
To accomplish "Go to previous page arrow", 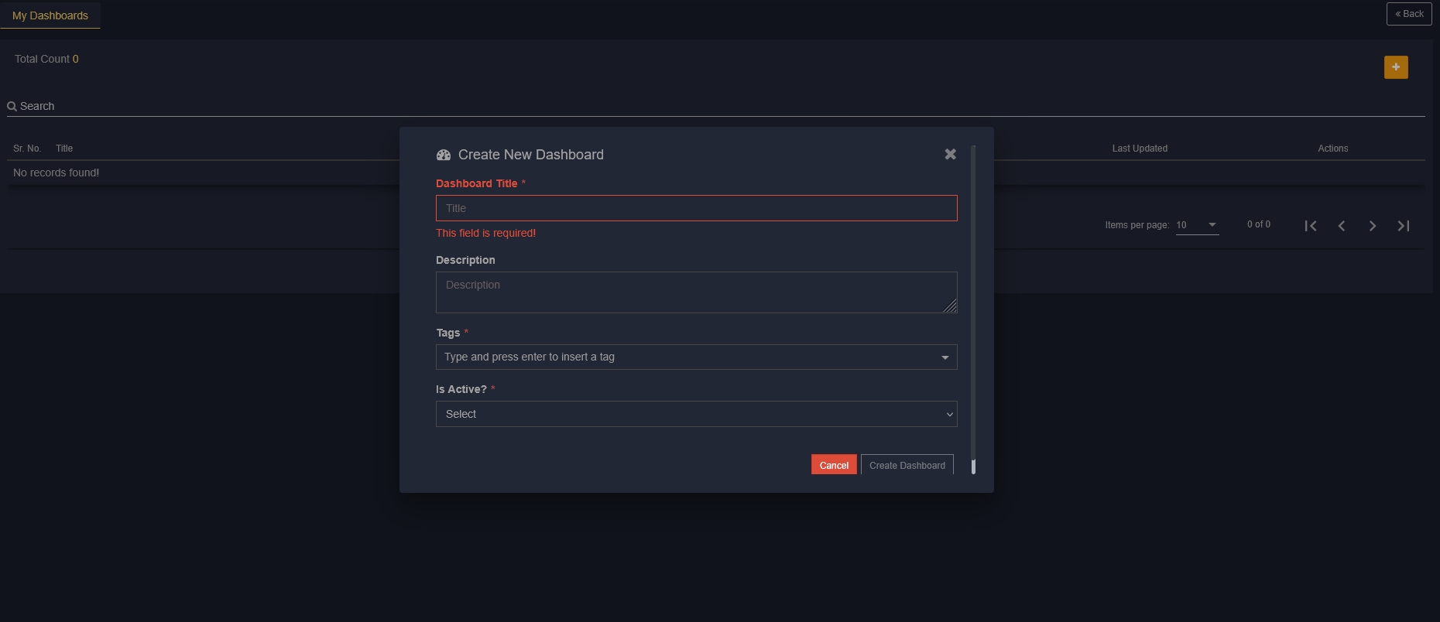I will [x=1341, y=226].
